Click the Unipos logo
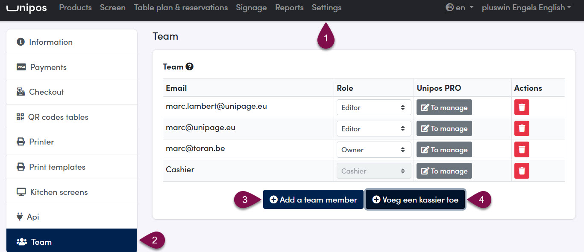The width and height of the screenshot is (584, 252). 26,7
